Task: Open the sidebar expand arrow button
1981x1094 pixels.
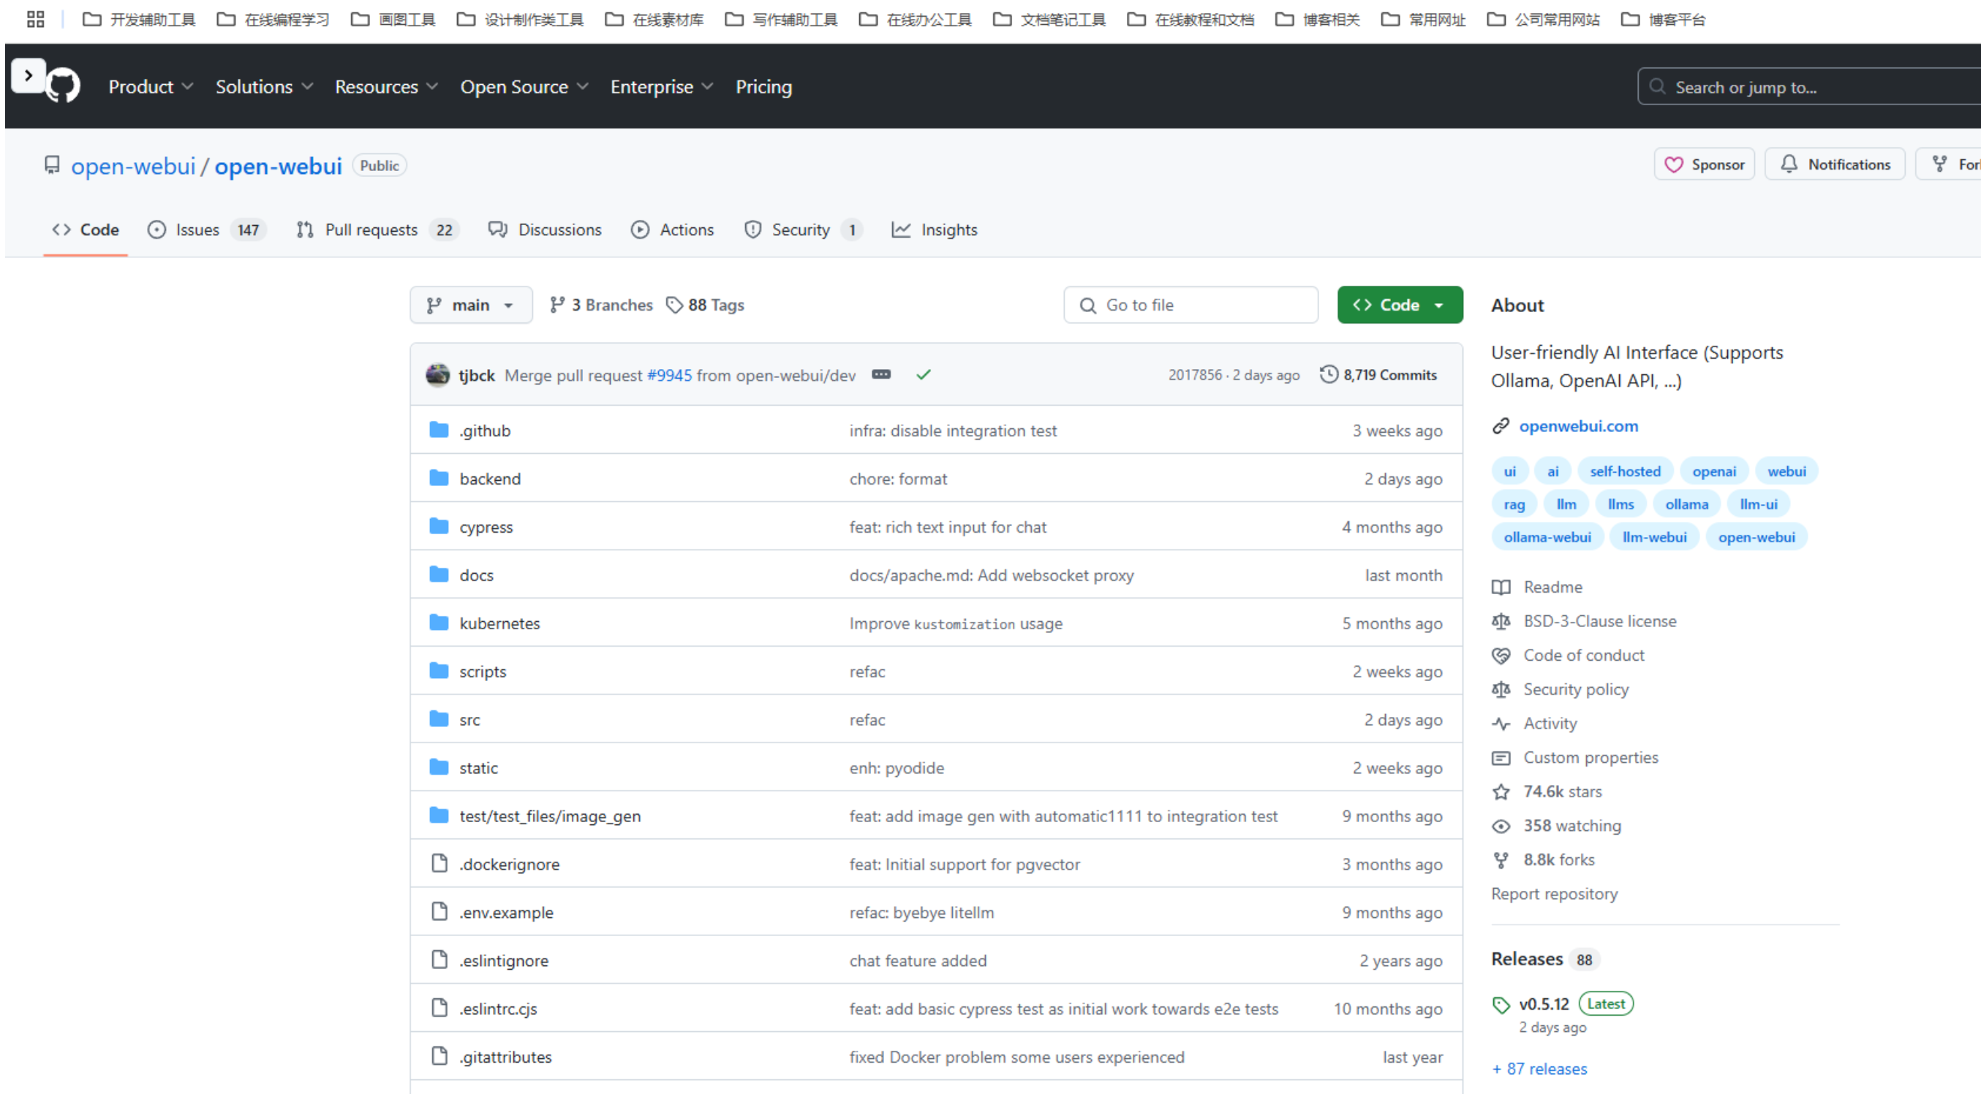Action: click(x=28, y=75)
